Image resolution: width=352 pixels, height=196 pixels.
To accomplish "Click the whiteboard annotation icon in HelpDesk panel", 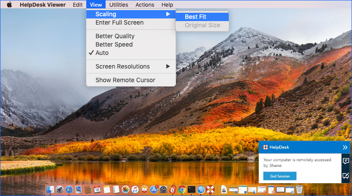I will pos(346,177).
